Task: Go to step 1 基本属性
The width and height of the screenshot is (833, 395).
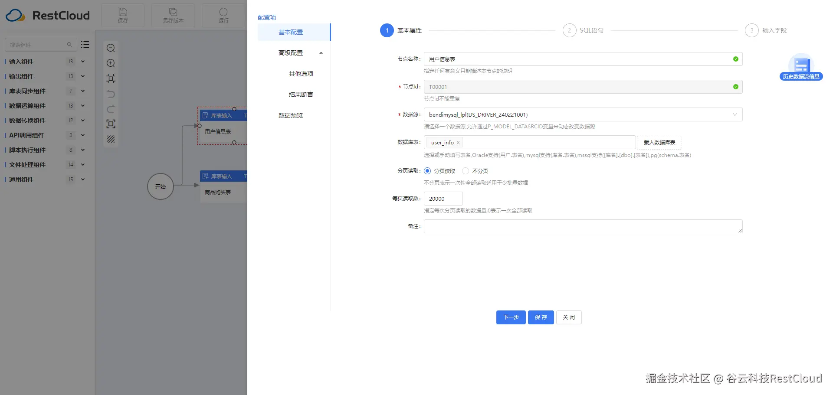Action: tap(401, 30)
